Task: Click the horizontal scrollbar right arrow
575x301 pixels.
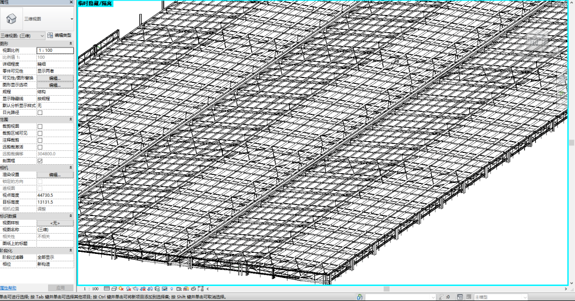Action: pyautogui.click(x=565, y=289)
